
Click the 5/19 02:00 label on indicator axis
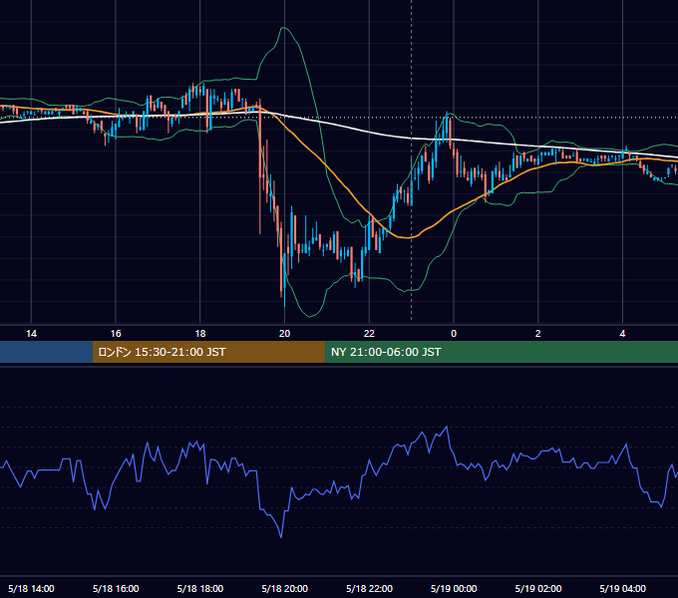[x=537, y=588]
